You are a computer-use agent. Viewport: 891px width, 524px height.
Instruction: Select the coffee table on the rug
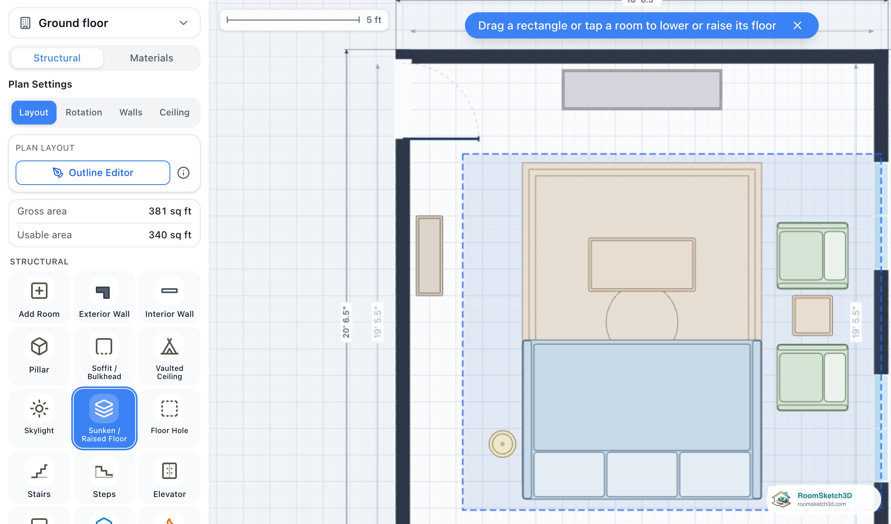coord(642,264)
